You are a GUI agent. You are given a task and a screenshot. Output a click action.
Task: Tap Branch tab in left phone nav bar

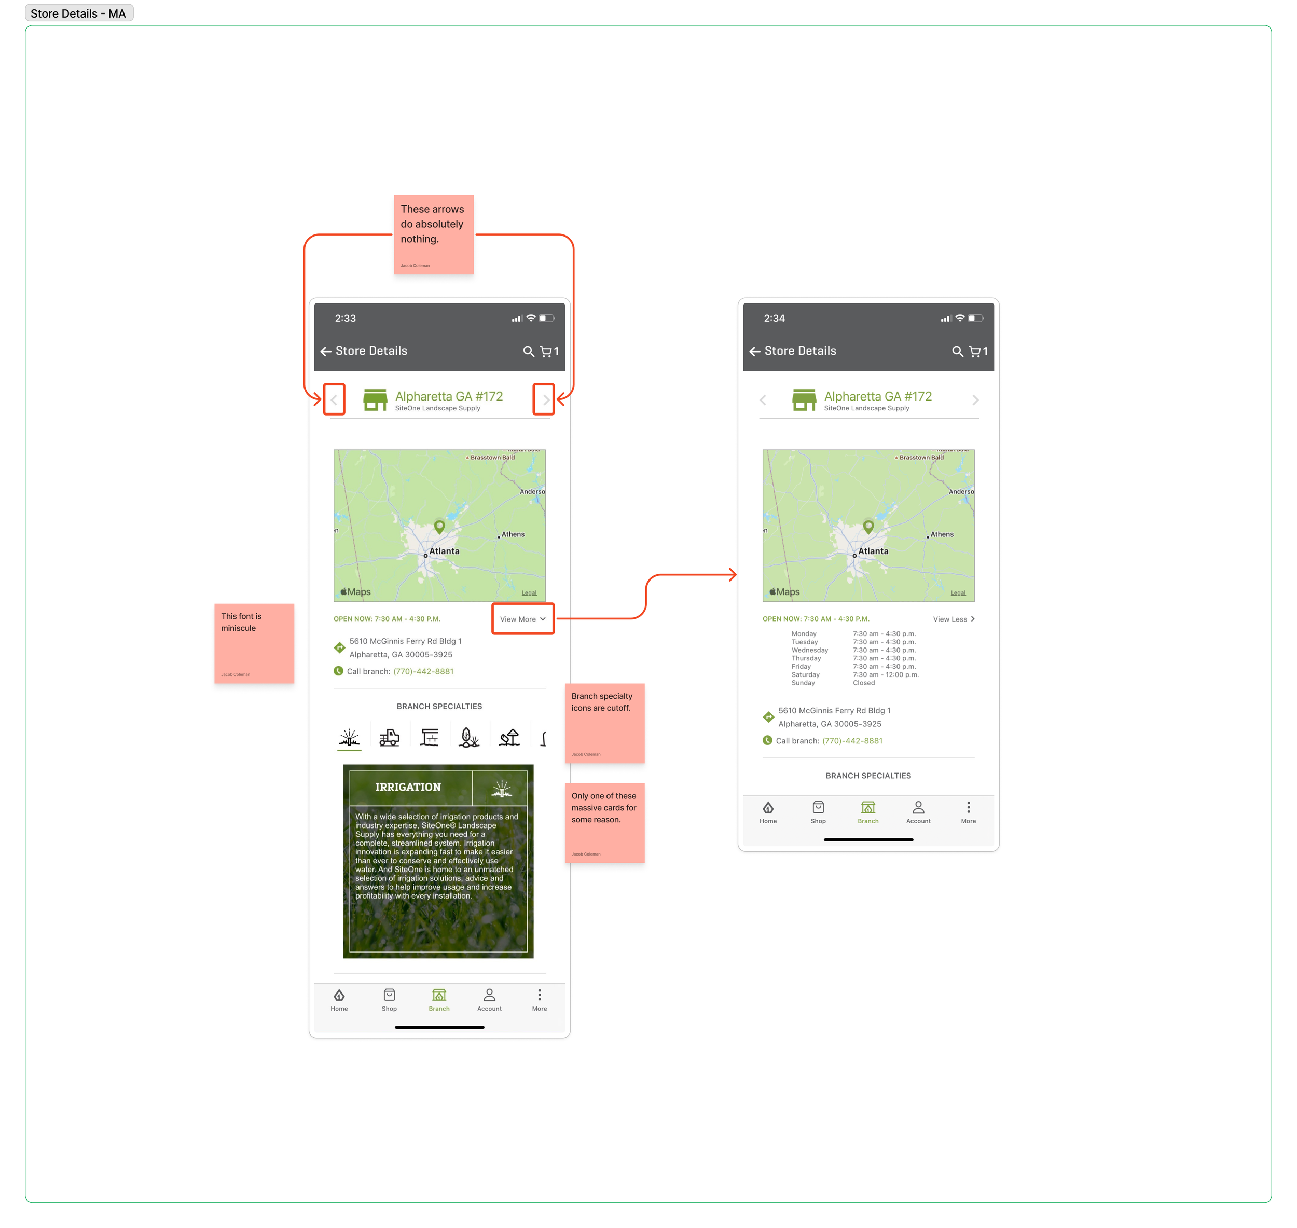pyautogui.click(x=439, y=1000)
